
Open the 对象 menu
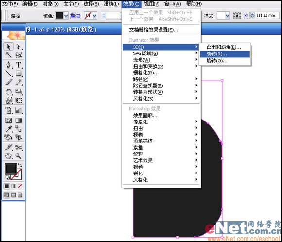coord(51,4)
